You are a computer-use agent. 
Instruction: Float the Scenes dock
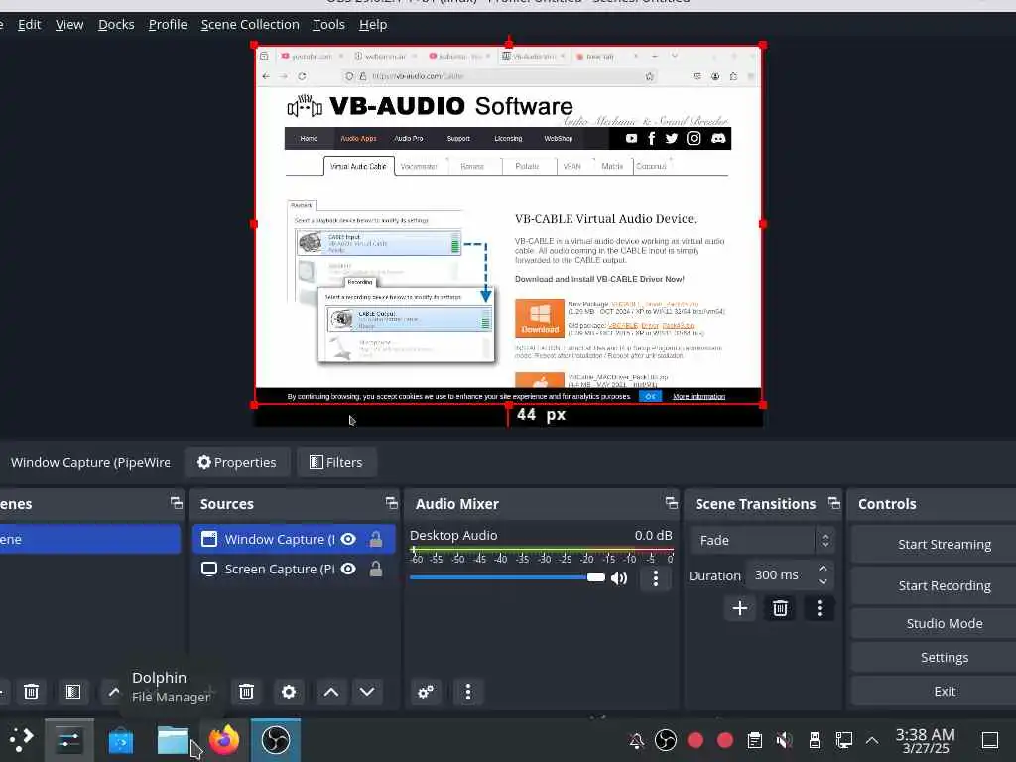point(177,503)
